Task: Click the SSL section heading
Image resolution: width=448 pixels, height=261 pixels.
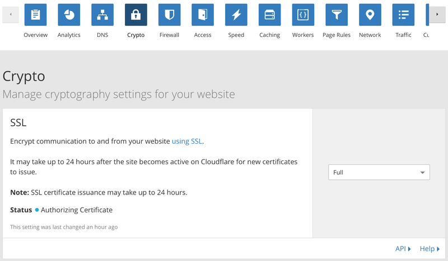Action: [x=18, y=122]
